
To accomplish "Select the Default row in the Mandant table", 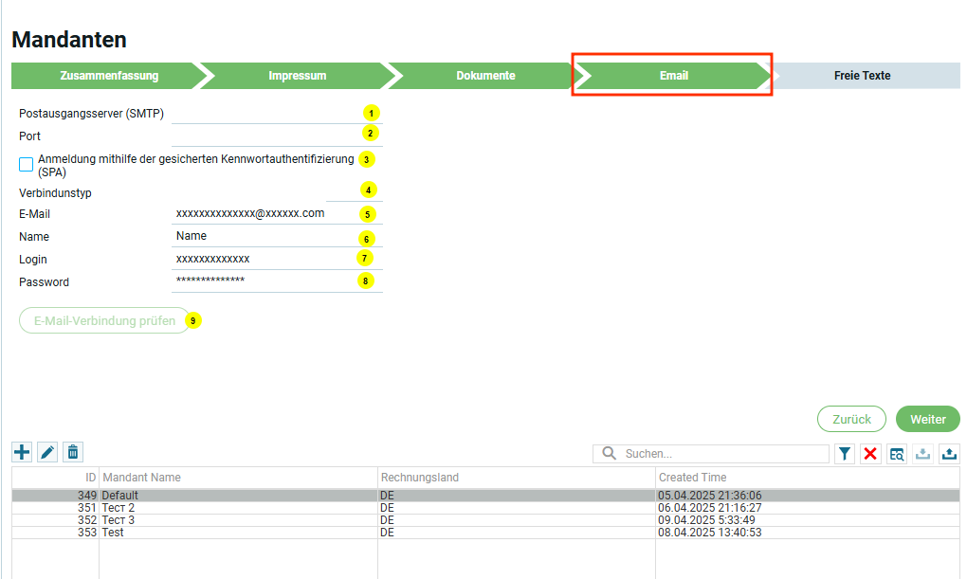I will (x=237, y=495).
